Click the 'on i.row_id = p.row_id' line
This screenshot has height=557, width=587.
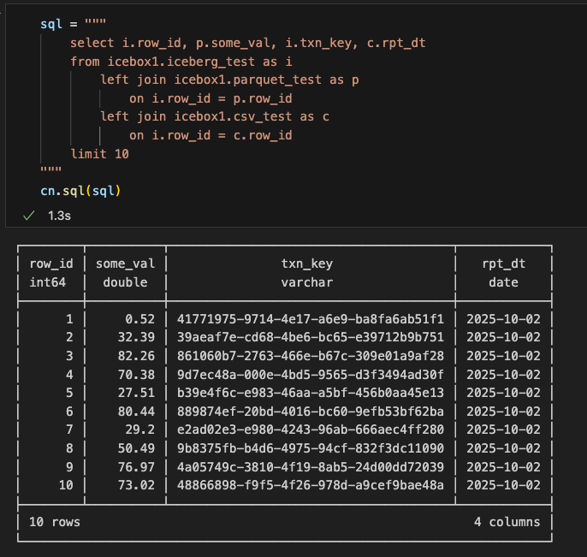click(210, 98)
